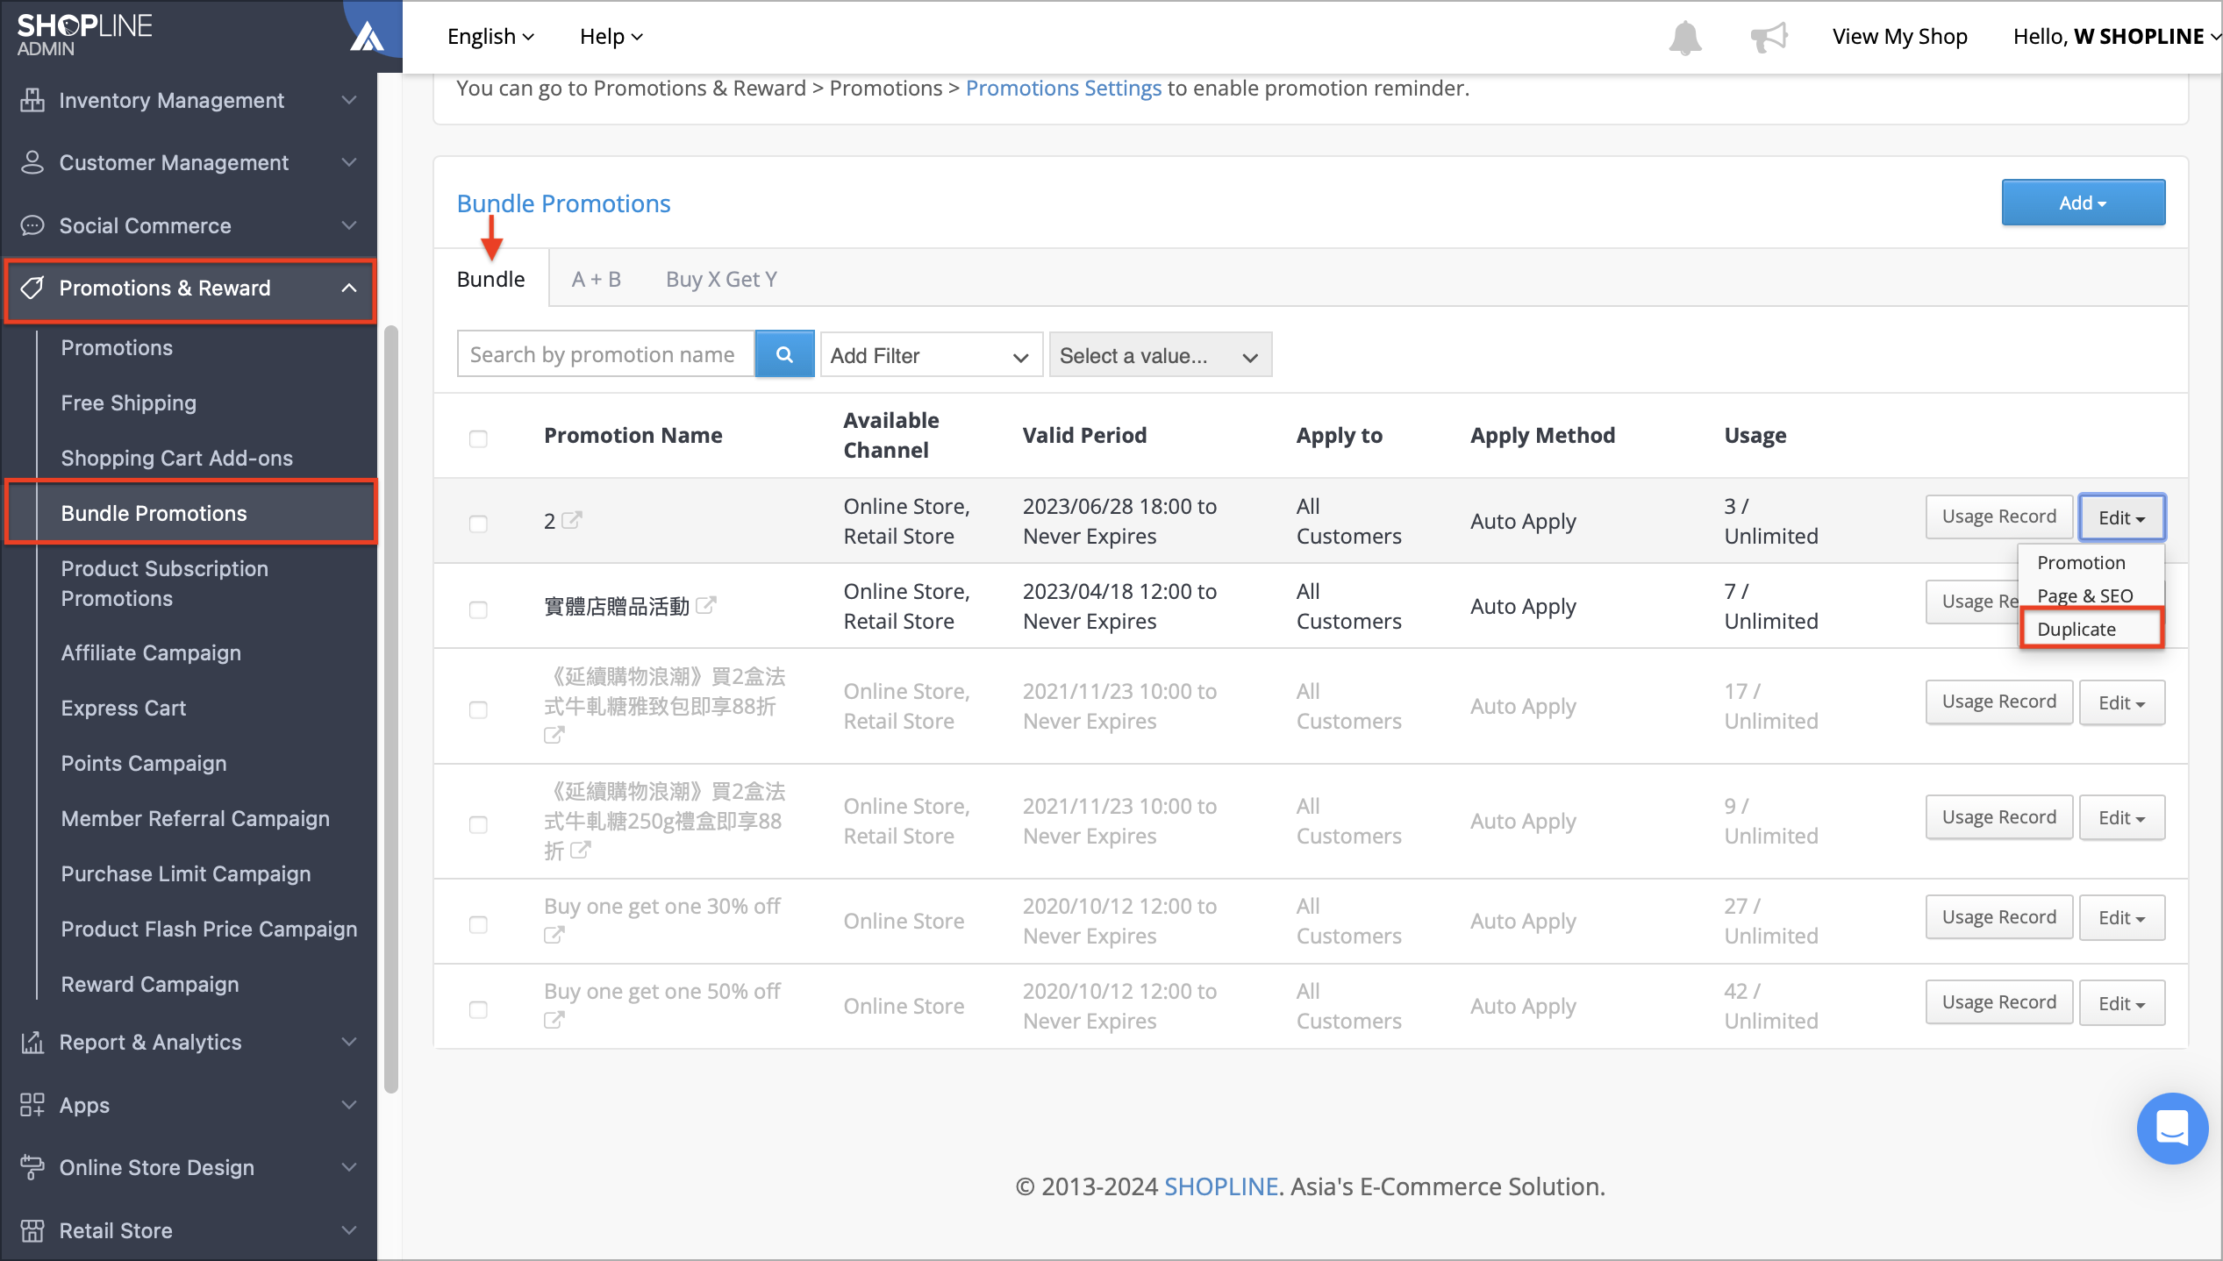Open external link icon for 250g禮盒即享88折 promotion
Screen dimensions: 2223x1261
[581, 850]
